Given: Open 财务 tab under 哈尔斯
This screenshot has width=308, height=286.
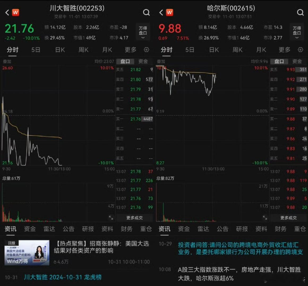Looking at the screenshot, I should 281,229.
